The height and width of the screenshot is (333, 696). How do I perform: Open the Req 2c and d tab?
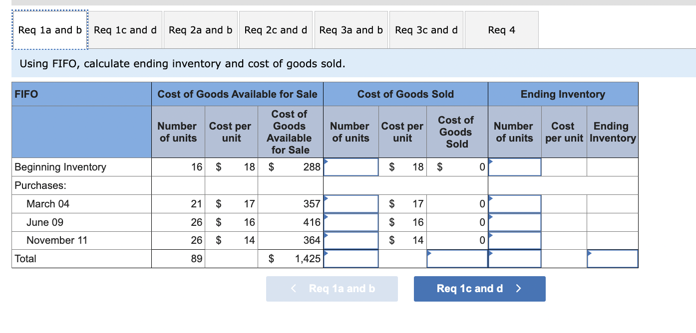[x=276, y=30]
